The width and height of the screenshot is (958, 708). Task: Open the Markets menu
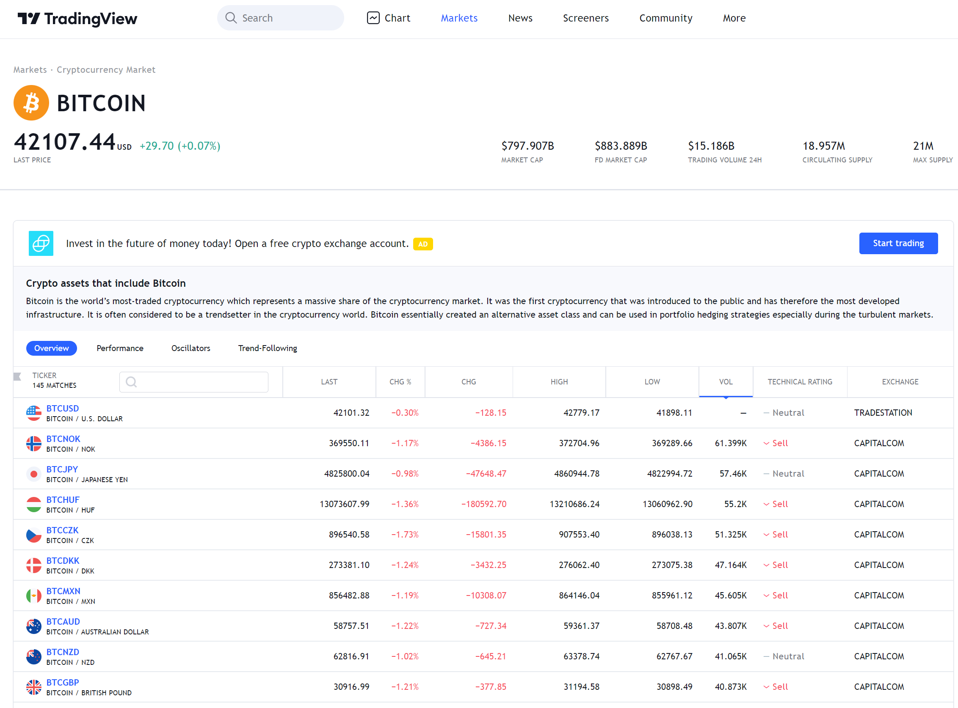click(x=458, y=18)
